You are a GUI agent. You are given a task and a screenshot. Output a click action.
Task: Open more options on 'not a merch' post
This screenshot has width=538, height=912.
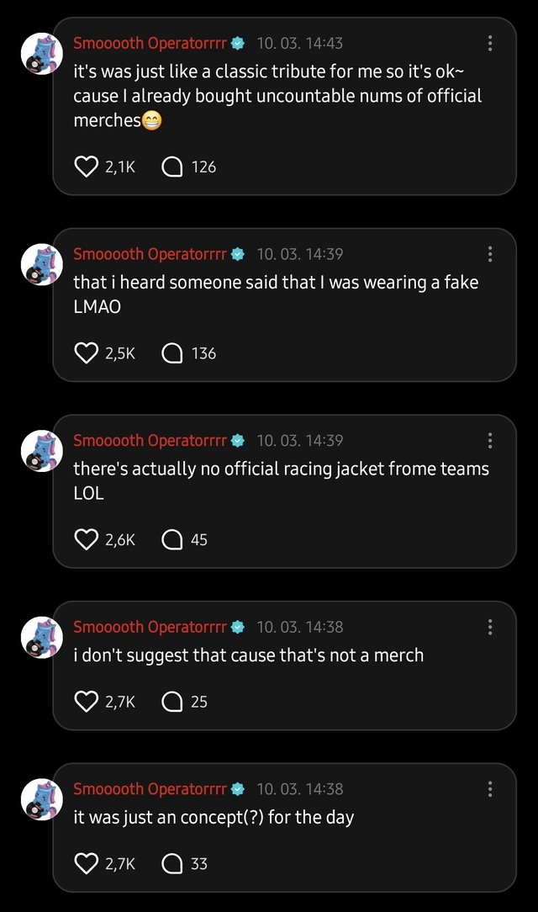[x=490, y=628]
